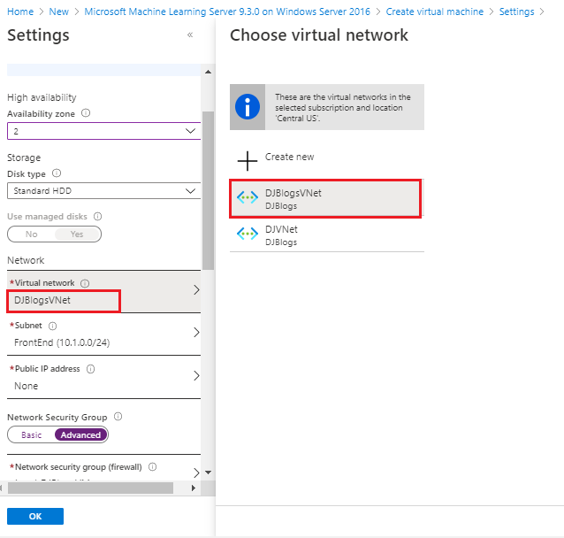The height and width of the screenshot is (538, 564).
Task: Select Basic network security group option
Action: (x=32, y=434)
